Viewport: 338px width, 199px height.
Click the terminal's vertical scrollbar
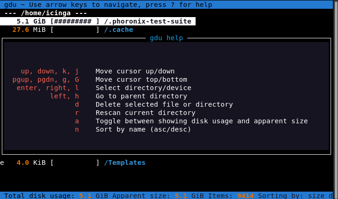(335, 92)
